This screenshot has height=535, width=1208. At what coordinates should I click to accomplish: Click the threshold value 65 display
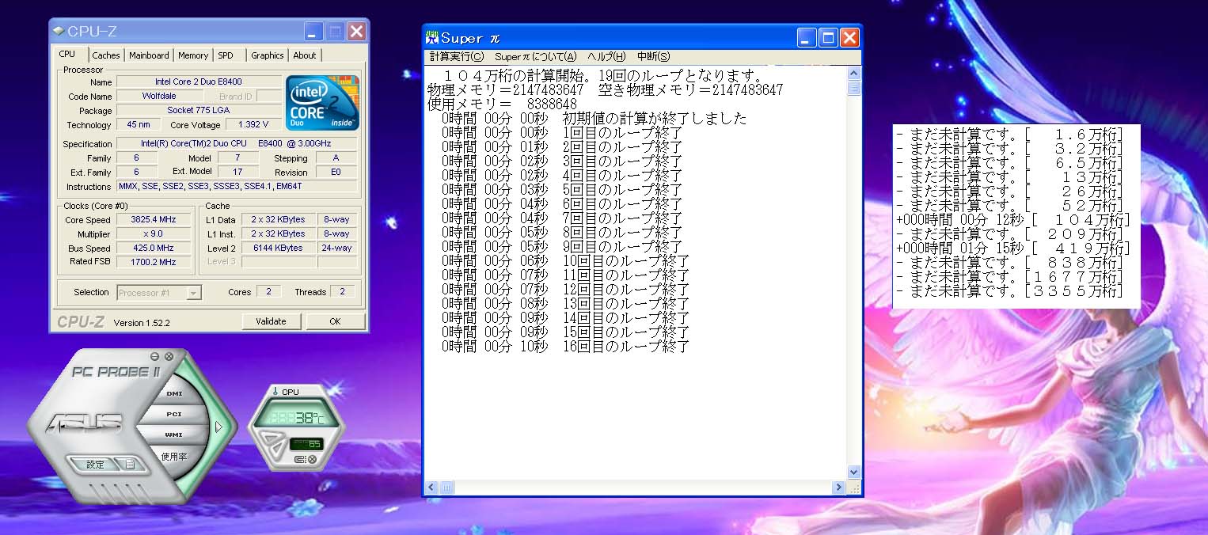pos(306,444)
